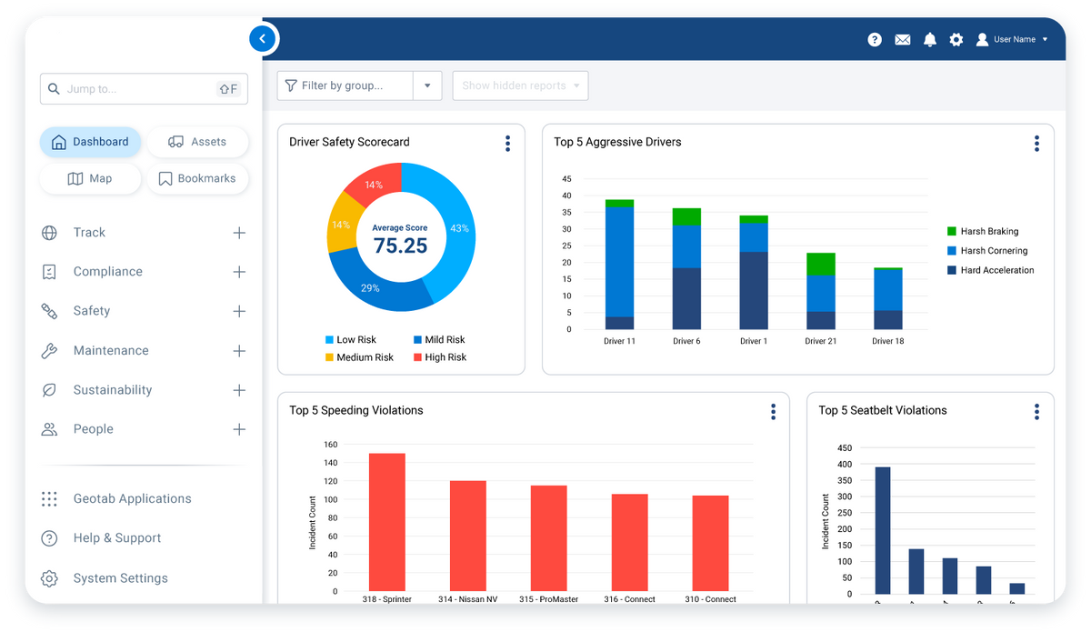View notifications bell icon
Image resolution: width=1091 pixels, height=632 pixels.
point(929,40)
